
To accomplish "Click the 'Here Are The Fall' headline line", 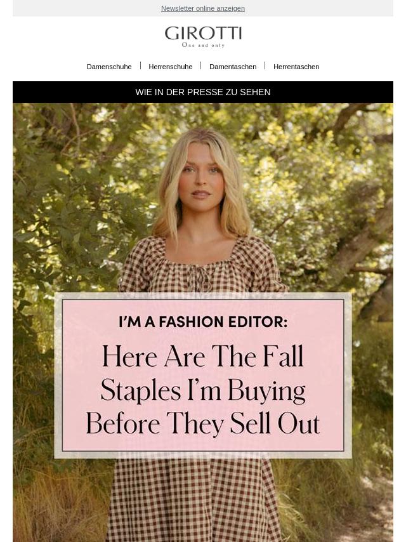I will point(203,357).
